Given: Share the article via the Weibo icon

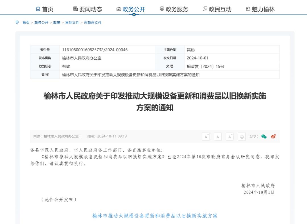Looking at the screenshot, I should pos(273,136).
